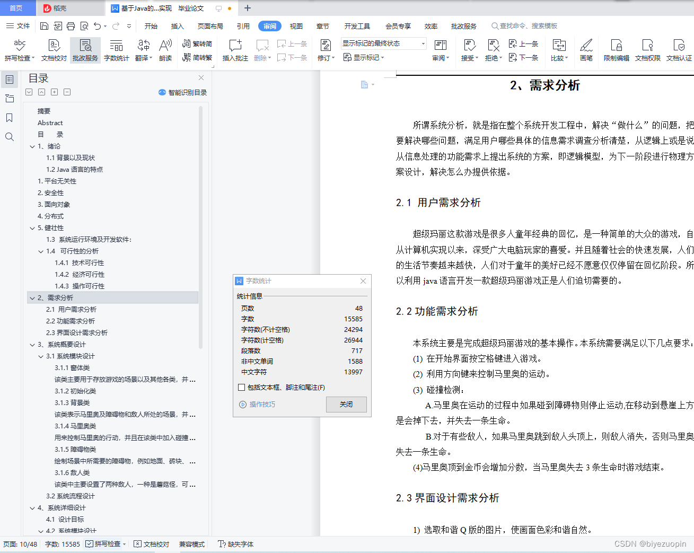Select outline entry 3.1.4 马里奥类

click(x=75, y=426)
